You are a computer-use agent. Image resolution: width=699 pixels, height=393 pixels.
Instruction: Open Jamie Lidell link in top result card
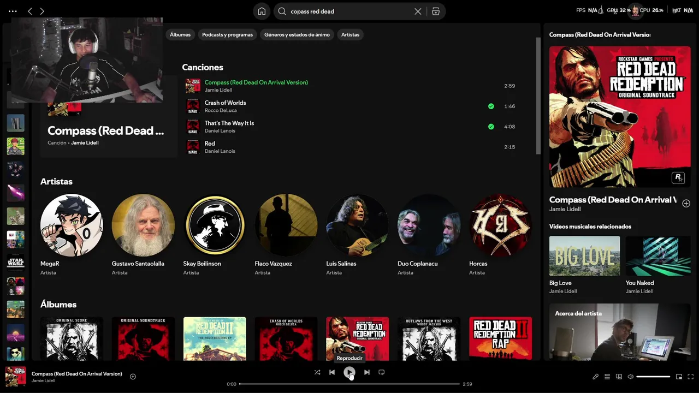coord(85,143)
